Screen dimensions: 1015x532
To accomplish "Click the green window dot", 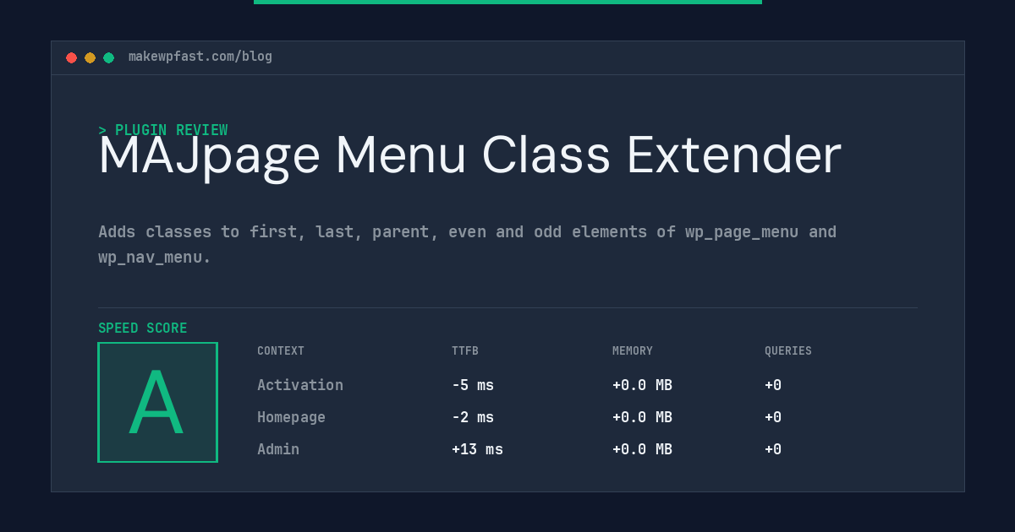I will pos(109,57).
